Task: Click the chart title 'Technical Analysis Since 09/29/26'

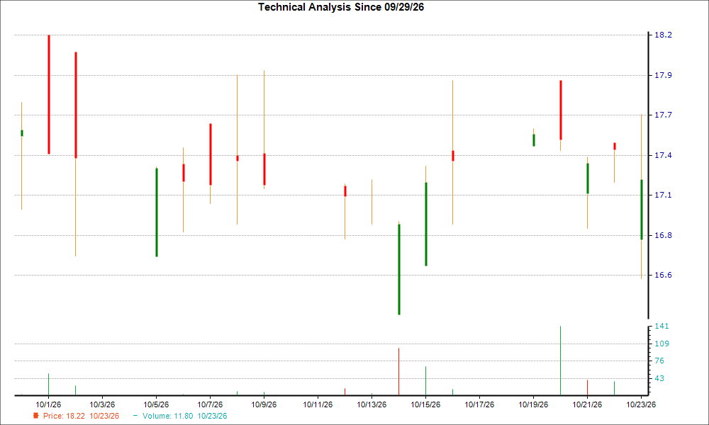Action: pos(341,7)
